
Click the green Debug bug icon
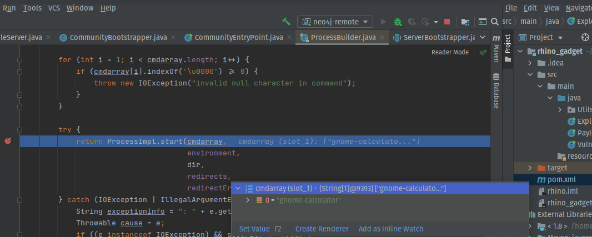pyautogui.click(x=398, y=22)
